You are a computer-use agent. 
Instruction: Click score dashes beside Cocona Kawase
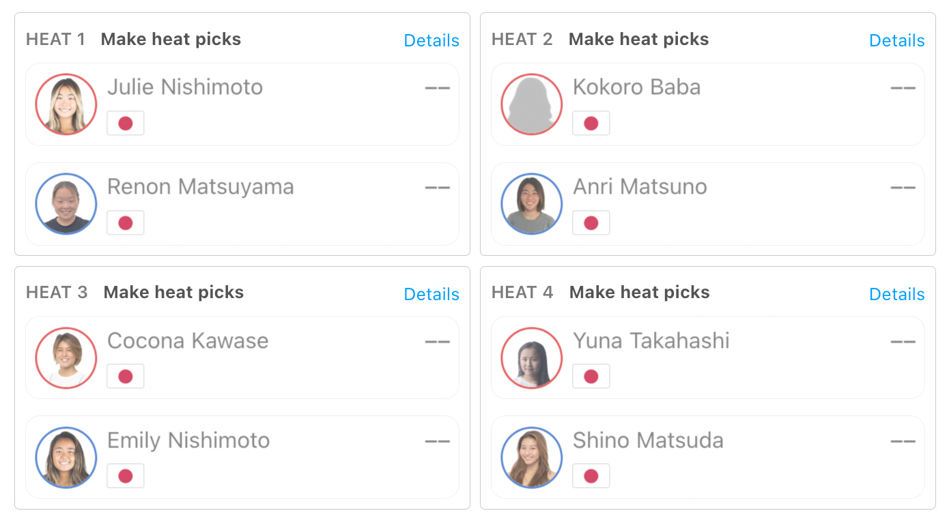[x=437, y=342]
